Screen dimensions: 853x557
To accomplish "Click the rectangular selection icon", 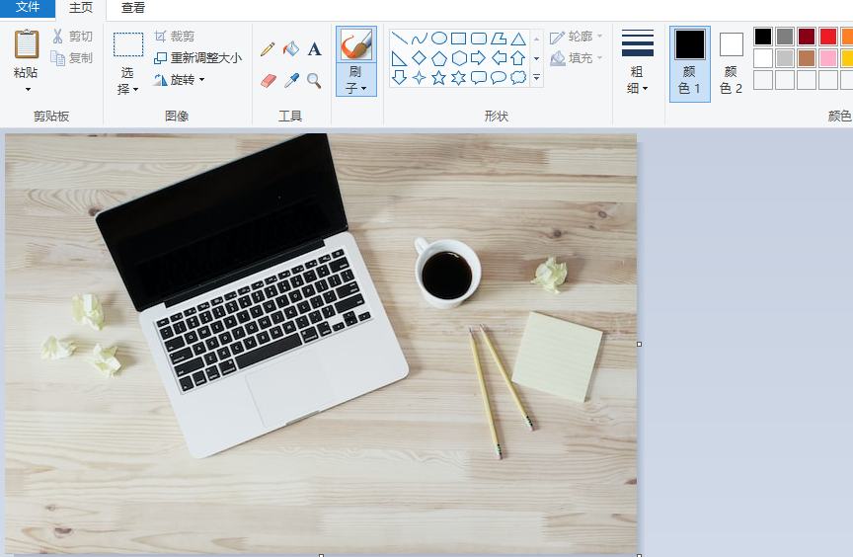I will pos(128,44).
